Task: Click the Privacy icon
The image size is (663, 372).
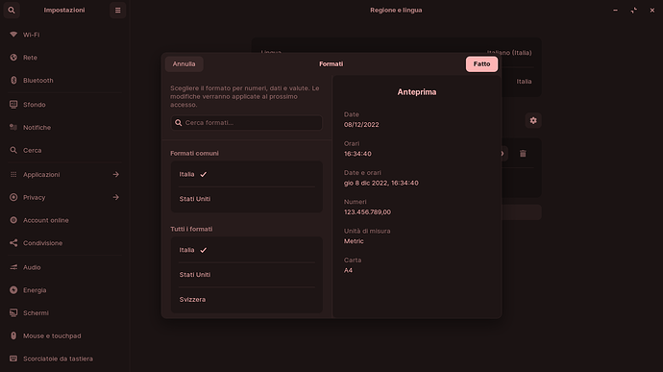Action: (13, 197)
